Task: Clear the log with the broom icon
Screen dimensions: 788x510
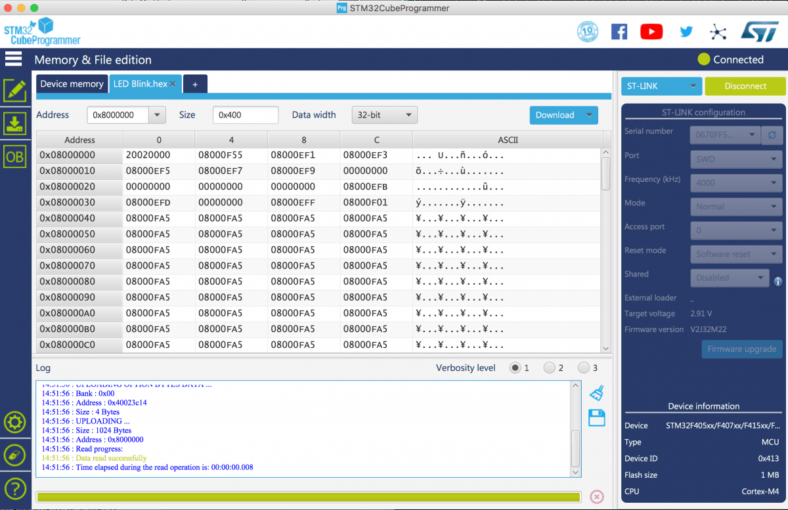Action: point(596,393)
